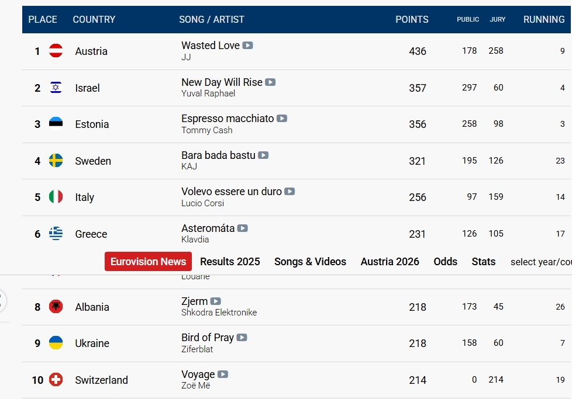Open the select year/country dropdown
The image size is (572, 399).
coord(540,262)
